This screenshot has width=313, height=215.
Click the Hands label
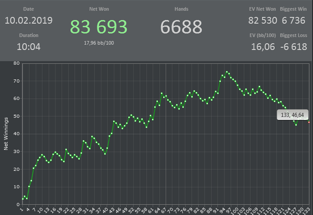point(182,9)
